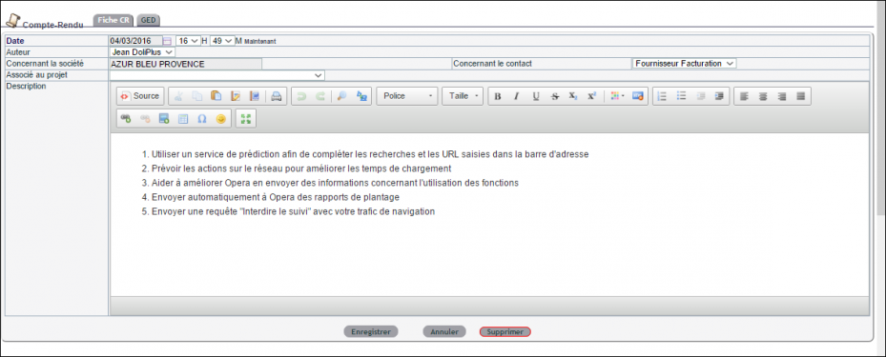Click the date field 04/03/2016
The height and width of the screenshot is (357, 886).
click(135, 41)
